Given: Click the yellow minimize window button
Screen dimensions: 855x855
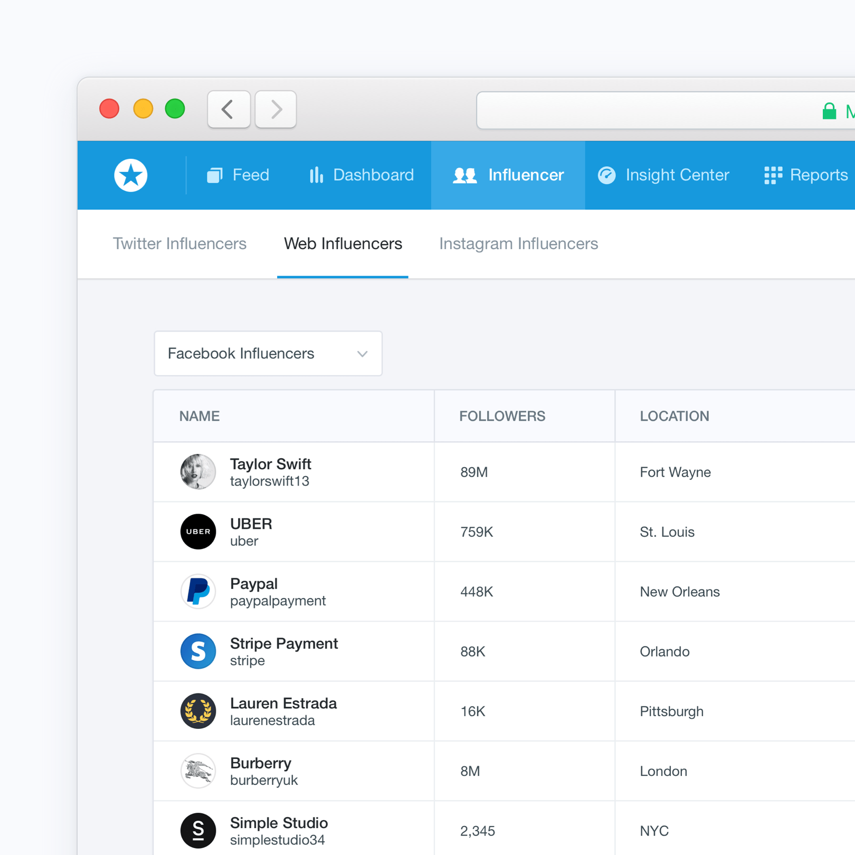Looking at the screenshot, I should pos(142,109).
